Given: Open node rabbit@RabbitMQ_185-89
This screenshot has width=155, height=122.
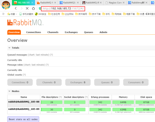Looking at the screenshot, I should click(24, 109).
